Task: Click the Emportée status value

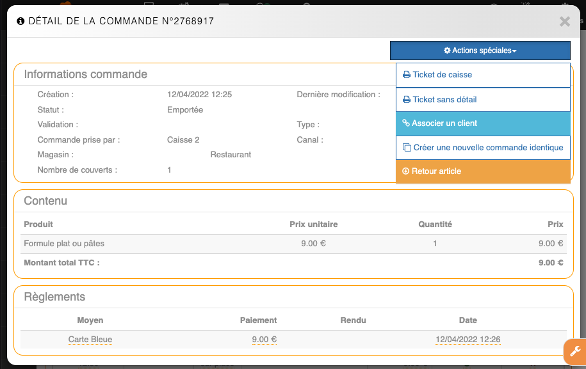Action: click(x=185, y=110)
